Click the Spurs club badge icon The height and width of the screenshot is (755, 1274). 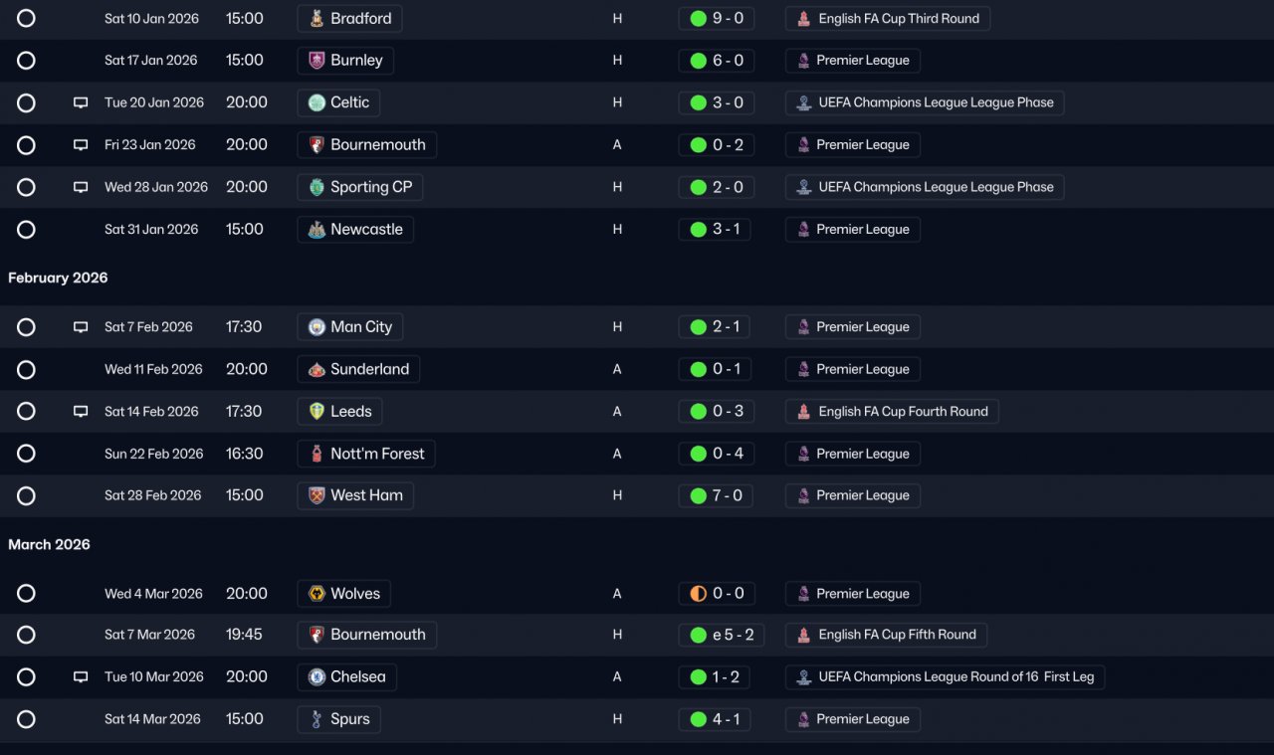coord(317,719)
